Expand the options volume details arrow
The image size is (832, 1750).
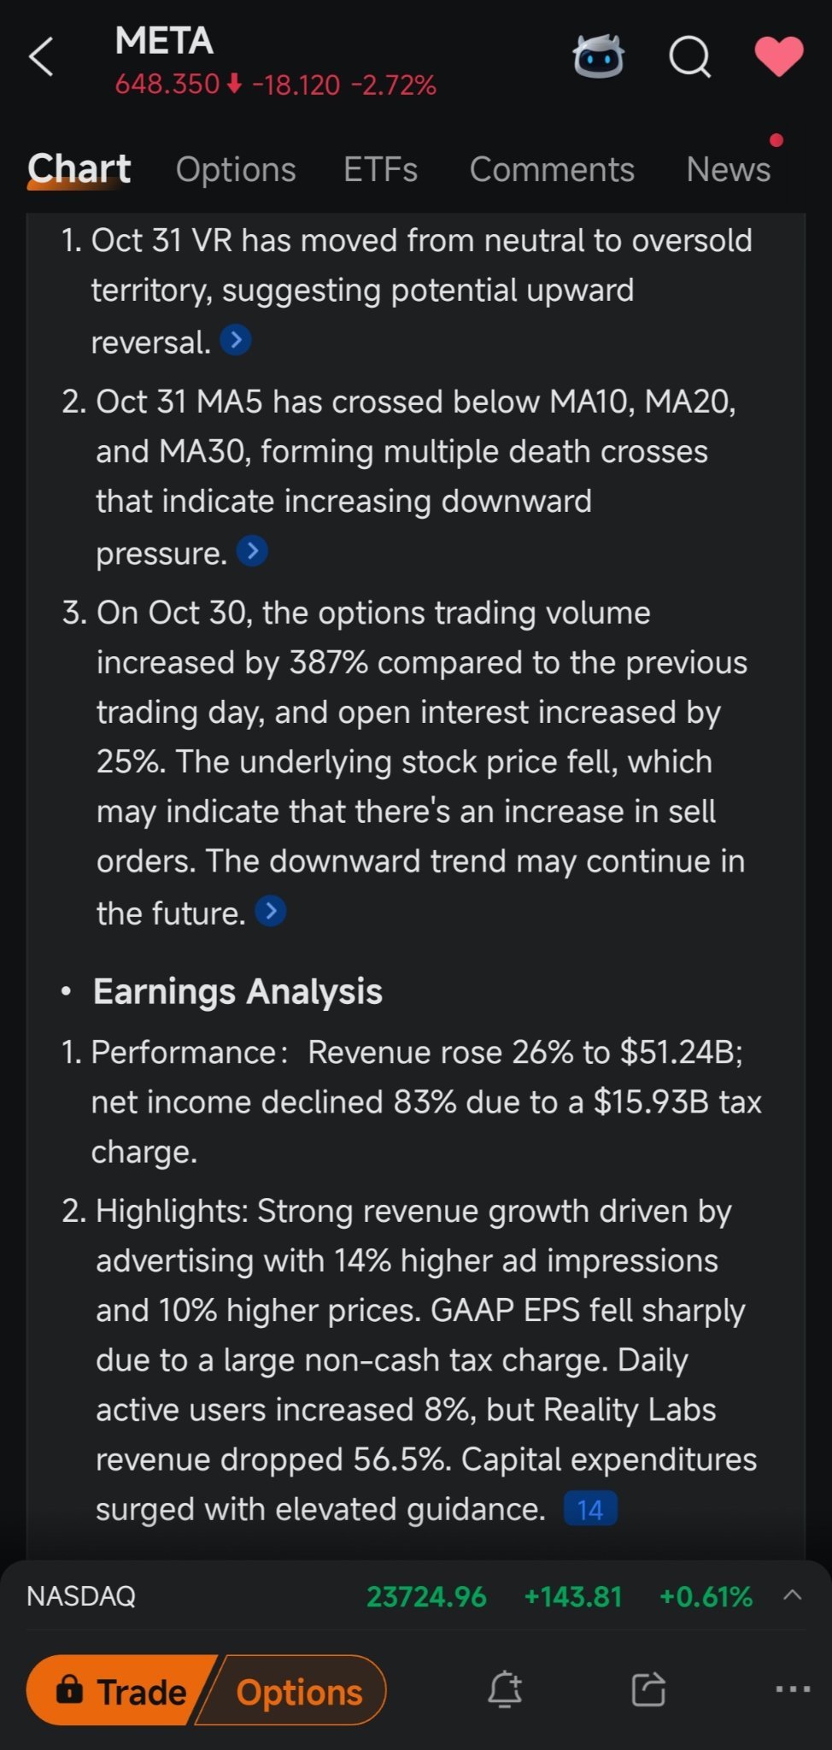click(270, 911)
